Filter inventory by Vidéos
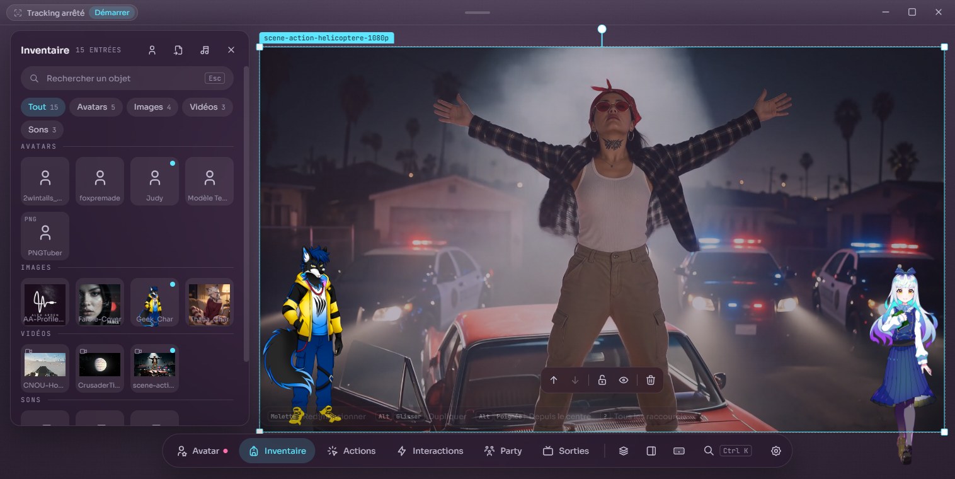This screenshot has height=479, width=955. coord(208,107)
